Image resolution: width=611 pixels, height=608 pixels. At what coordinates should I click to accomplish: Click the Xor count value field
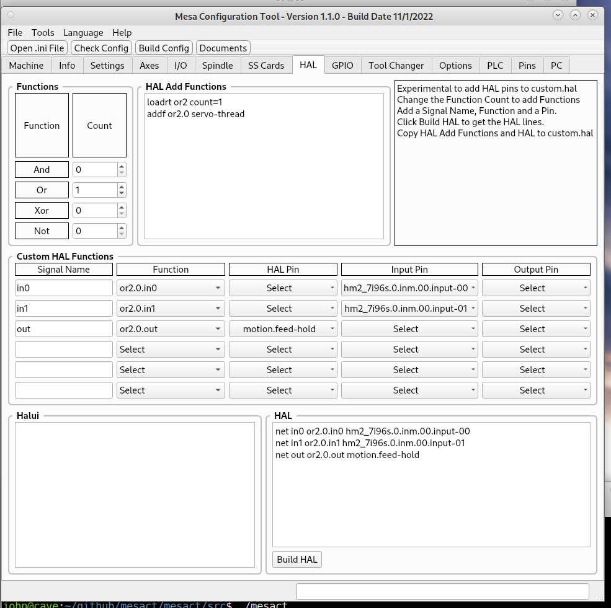[95, 211]
